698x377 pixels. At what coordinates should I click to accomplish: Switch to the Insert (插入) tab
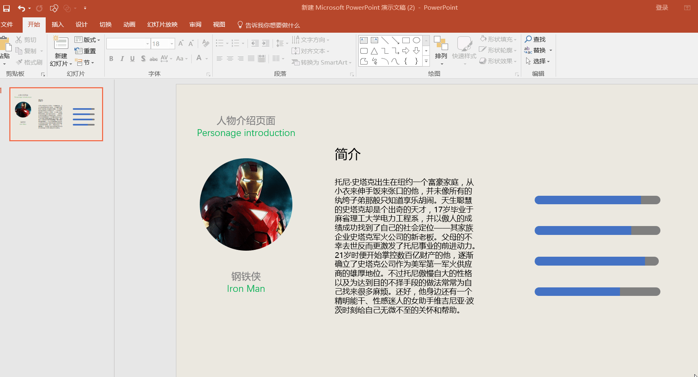click(x=58, y=25)
